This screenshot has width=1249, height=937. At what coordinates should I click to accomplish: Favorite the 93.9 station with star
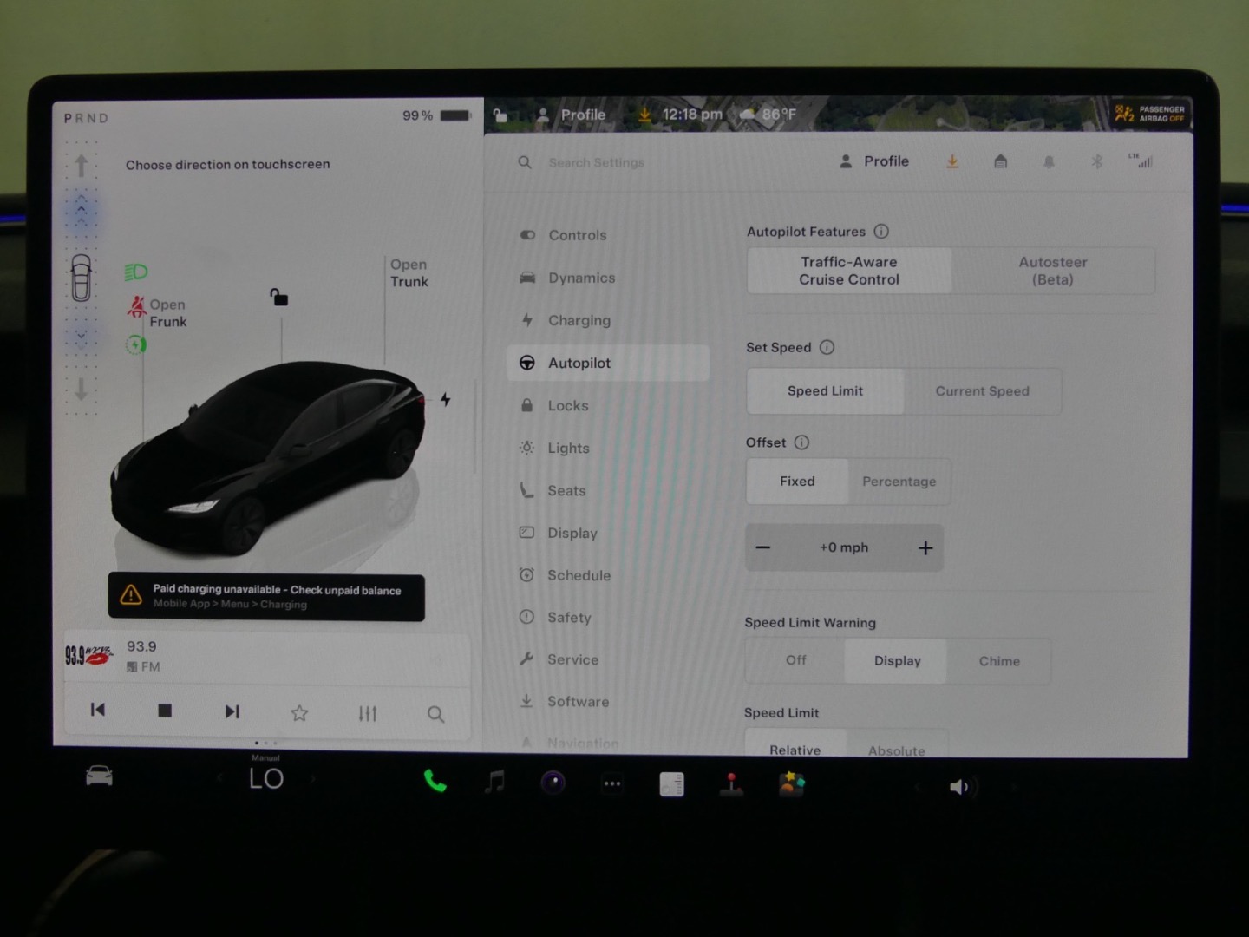pyautogui.click(x=299, y=713)
